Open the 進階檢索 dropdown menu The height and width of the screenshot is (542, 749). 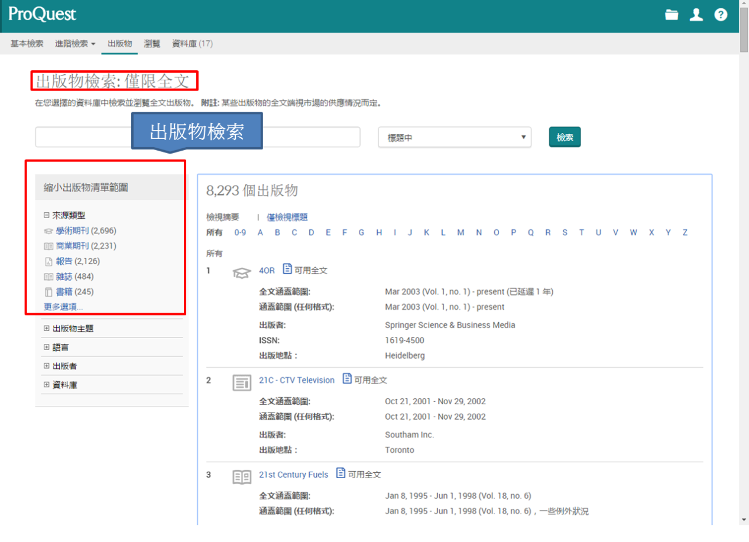(75, 44)
